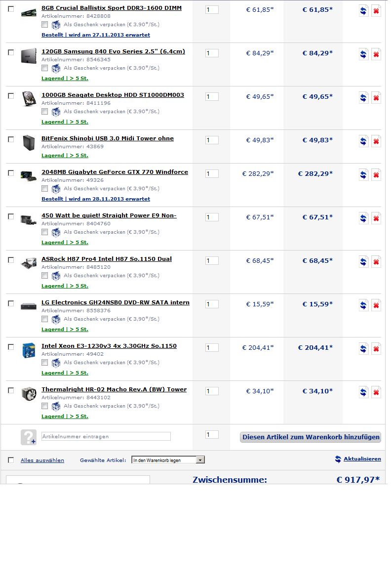Remove Samsung 840 Evo SSD from list
This screenshot has height=587, width=391.
coord(376,54)
